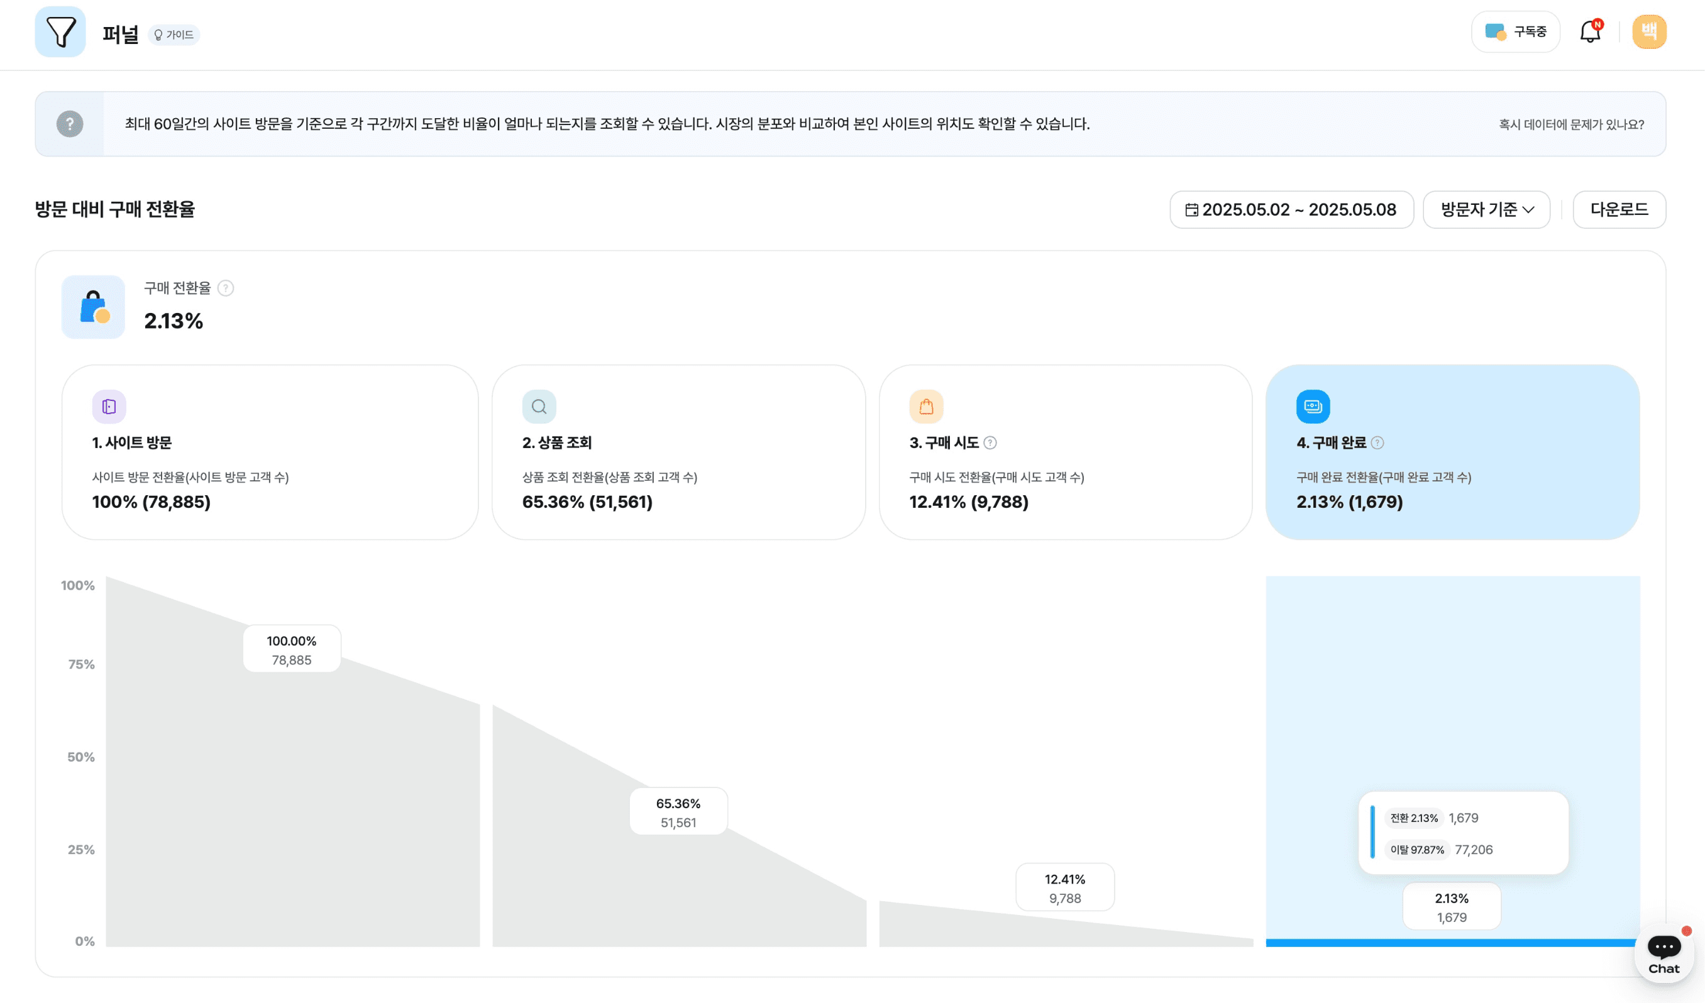Select the 1. 사이트 방문 card

pyautogui.click(x=269, y=452)
